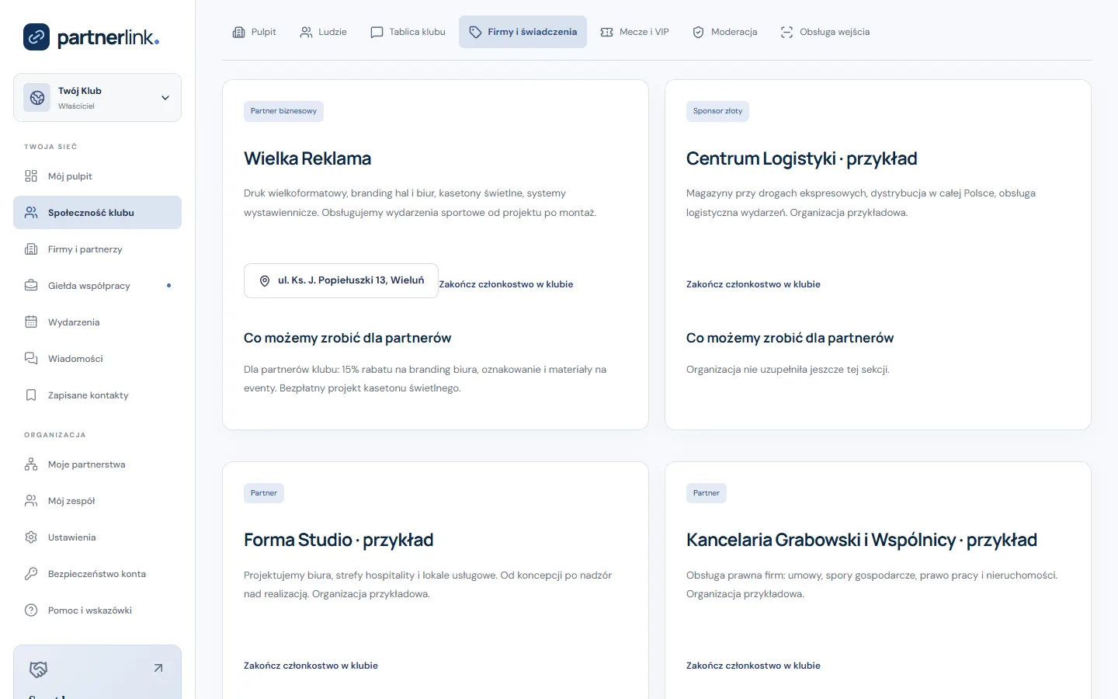Click the Partner badge on the Forma Studio card
Screen dimensions: 1118x699
tap(264, 493)
